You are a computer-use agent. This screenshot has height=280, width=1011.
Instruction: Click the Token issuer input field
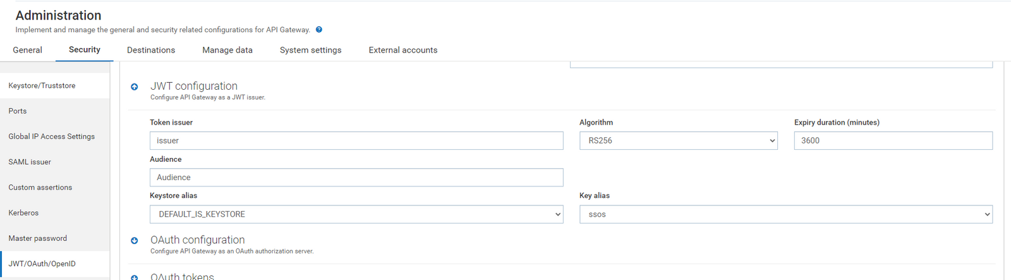(356, 141)
